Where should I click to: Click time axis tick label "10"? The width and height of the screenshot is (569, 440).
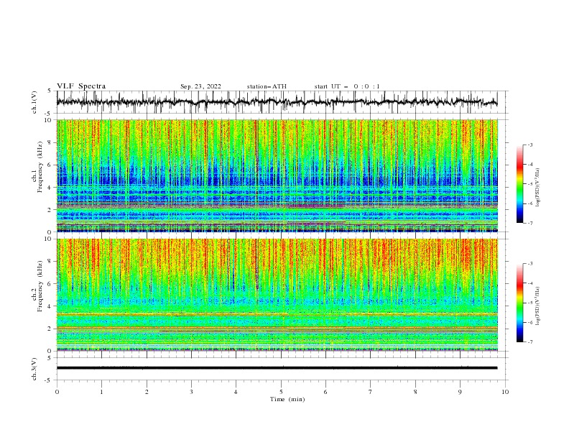505,392
